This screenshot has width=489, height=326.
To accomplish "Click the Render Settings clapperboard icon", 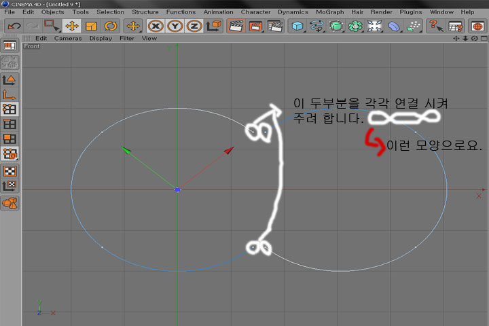I will [274, 26].
